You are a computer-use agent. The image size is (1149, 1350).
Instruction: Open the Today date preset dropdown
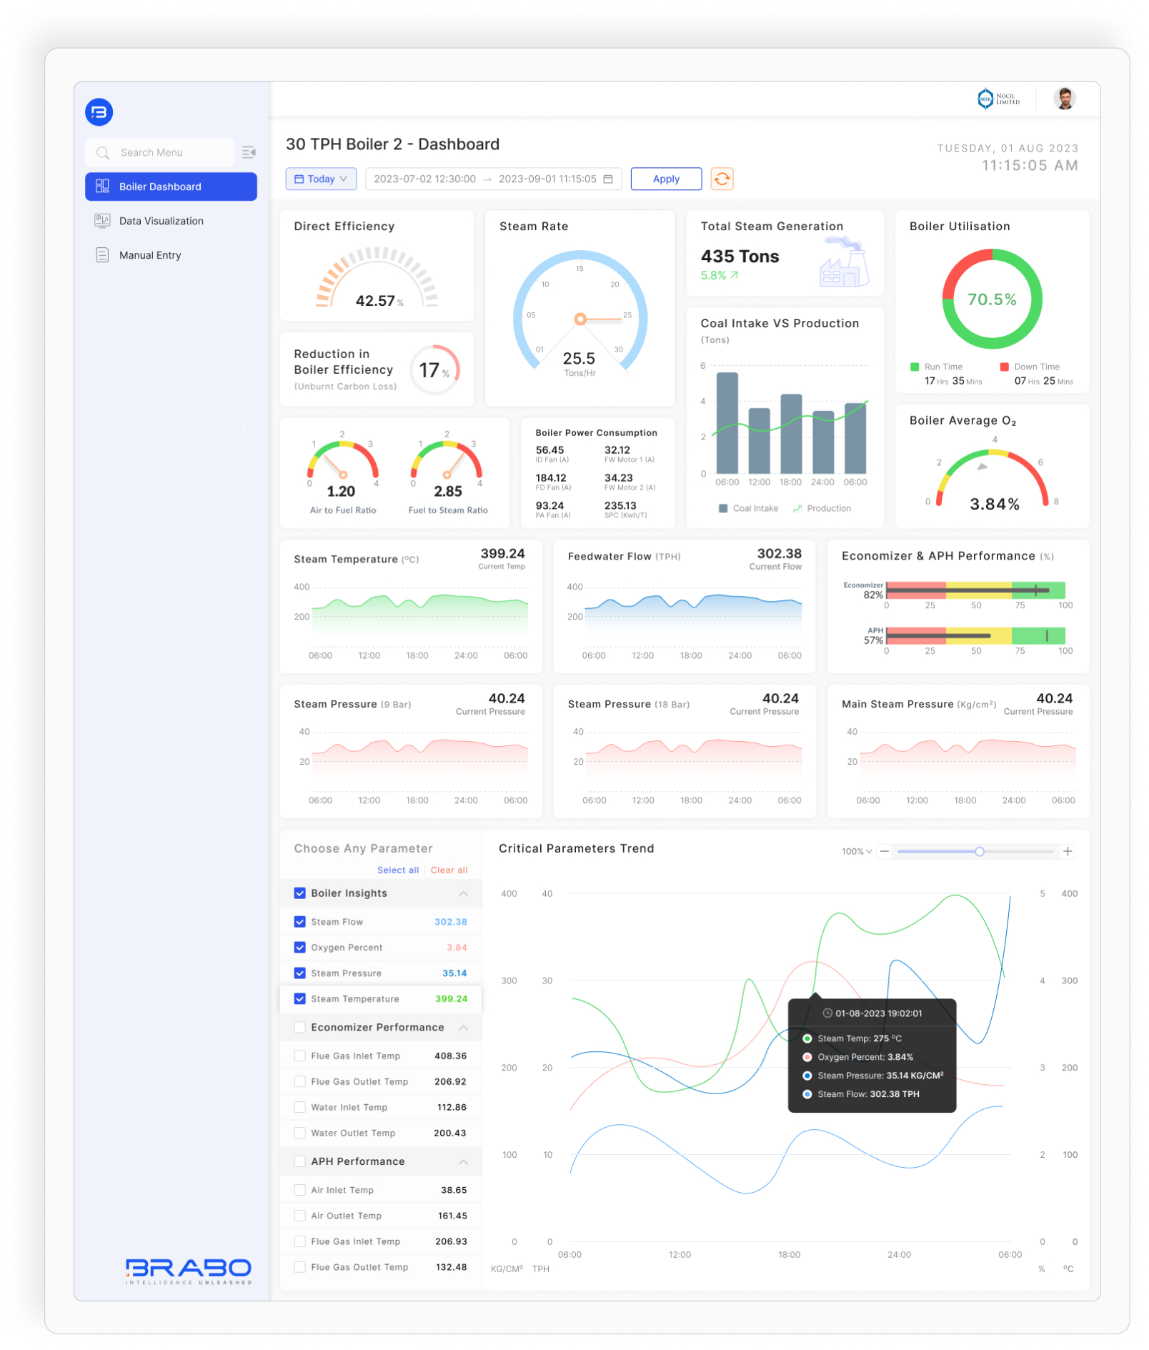tap(321, 179)
